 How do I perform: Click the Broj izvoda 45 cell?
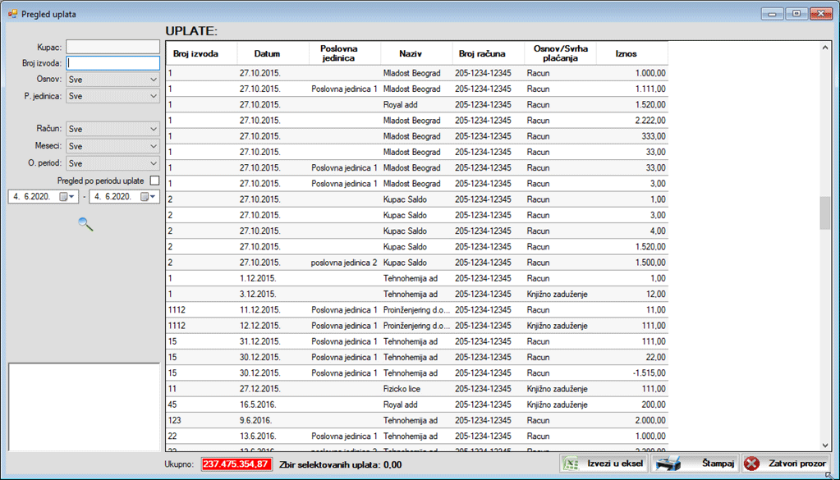tap(201, 405)
